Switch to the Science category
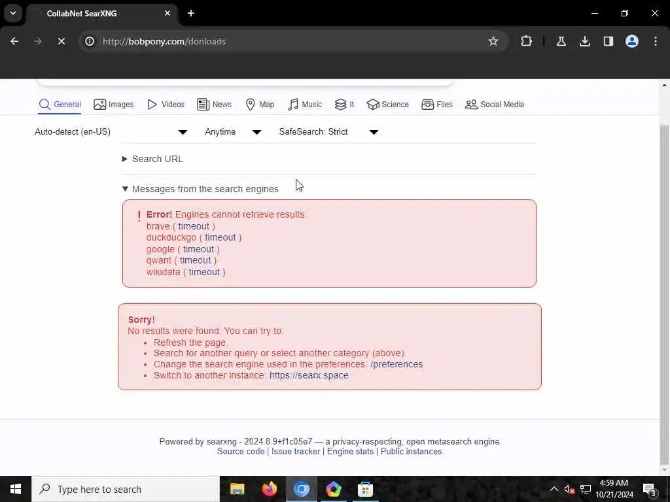The height and width of the screenshot is (502, 670). [x=387, y=105]
